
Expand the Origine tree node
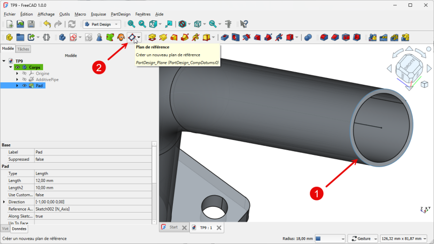[17, 74]
